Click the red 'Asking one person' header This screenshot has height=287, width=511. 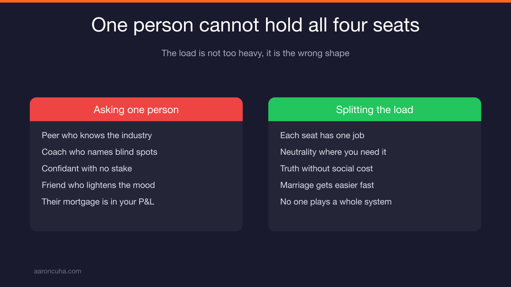[136, 109]
